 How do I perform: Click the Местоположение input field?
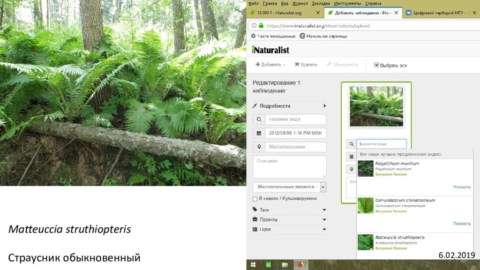point(296,147)
